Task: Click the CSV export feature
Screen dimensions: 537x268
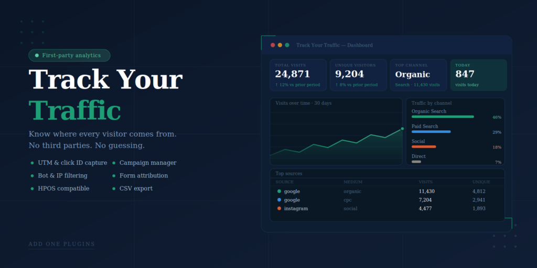Action: (136, 188)
